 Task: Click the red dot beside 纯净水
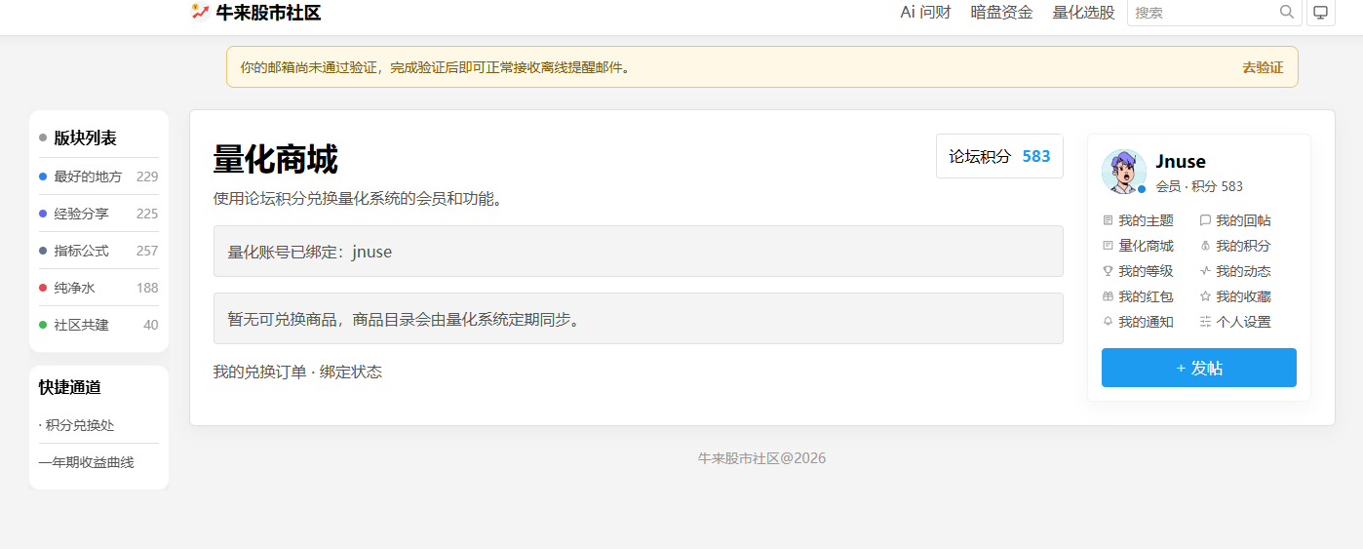pyautogui.click(x=43, y=288)
